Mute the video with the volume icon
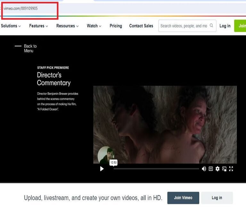The image size is (246, 209). (x=204, y=169)
